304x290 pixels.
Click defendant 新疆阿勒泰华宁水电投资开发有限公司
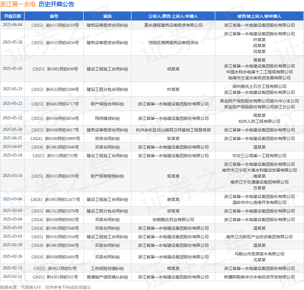pyautogui.click(x=259, y=277)
